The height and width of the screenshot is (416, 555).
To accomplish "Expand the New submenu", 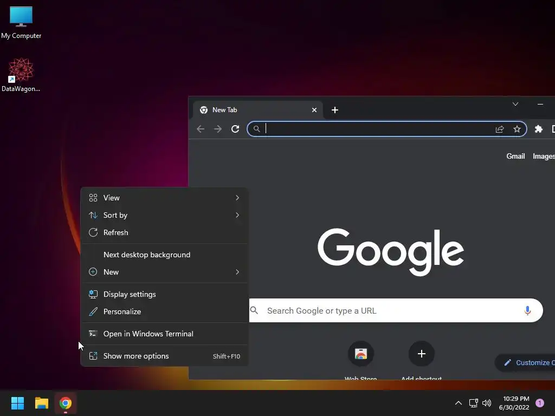I will 164,272.
